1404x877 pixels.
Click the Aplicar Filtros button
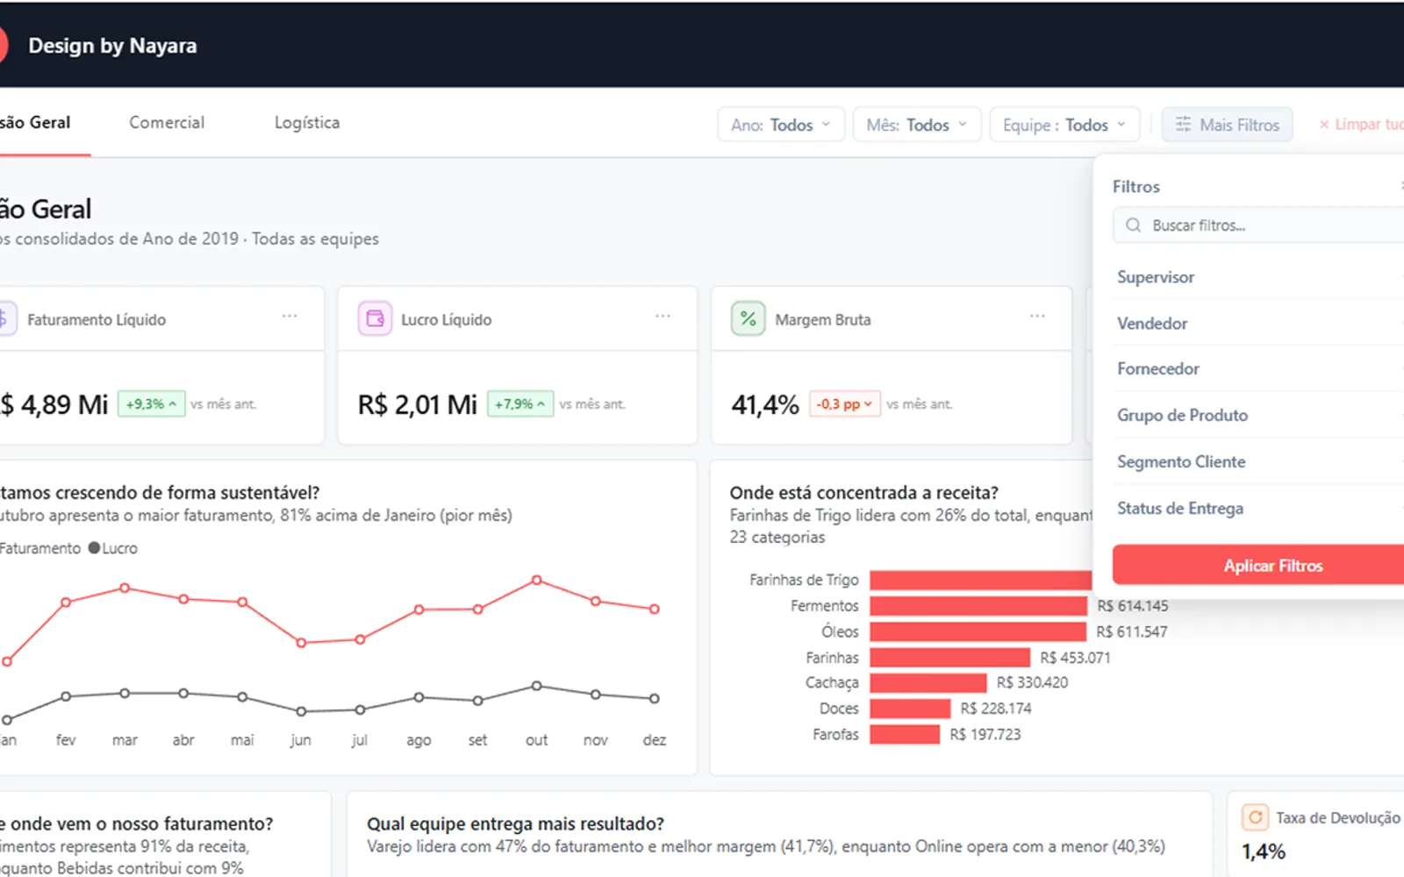click(x=1258, y=565)
